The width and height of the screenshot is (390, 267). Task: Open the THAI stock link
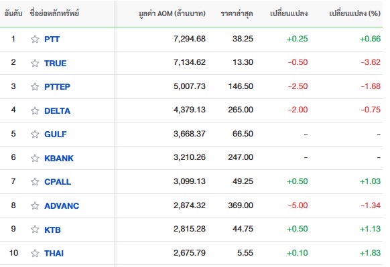pos(54,254)
